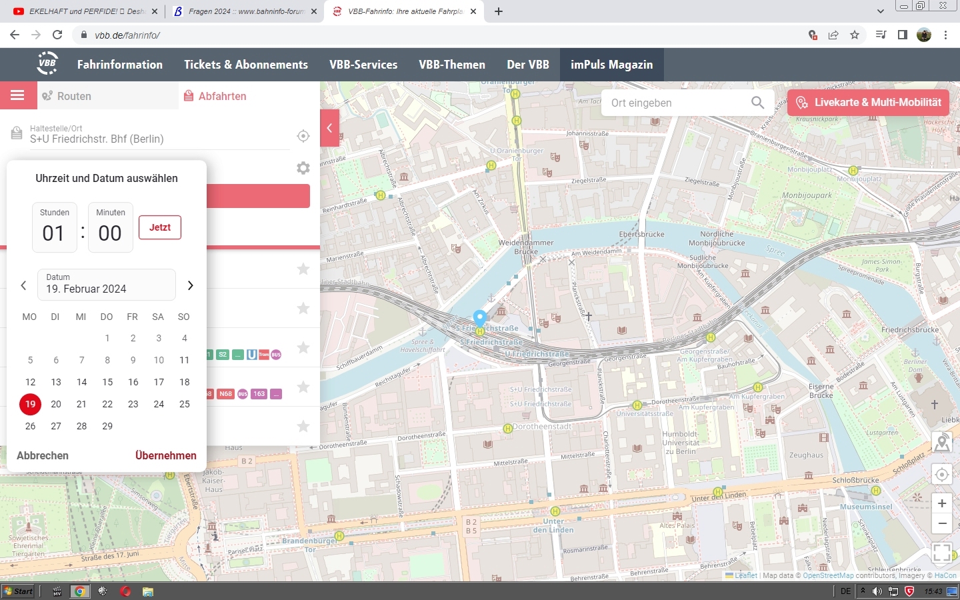Toggle favorite star beside N68 line row
960x600 pixels.
303,387
